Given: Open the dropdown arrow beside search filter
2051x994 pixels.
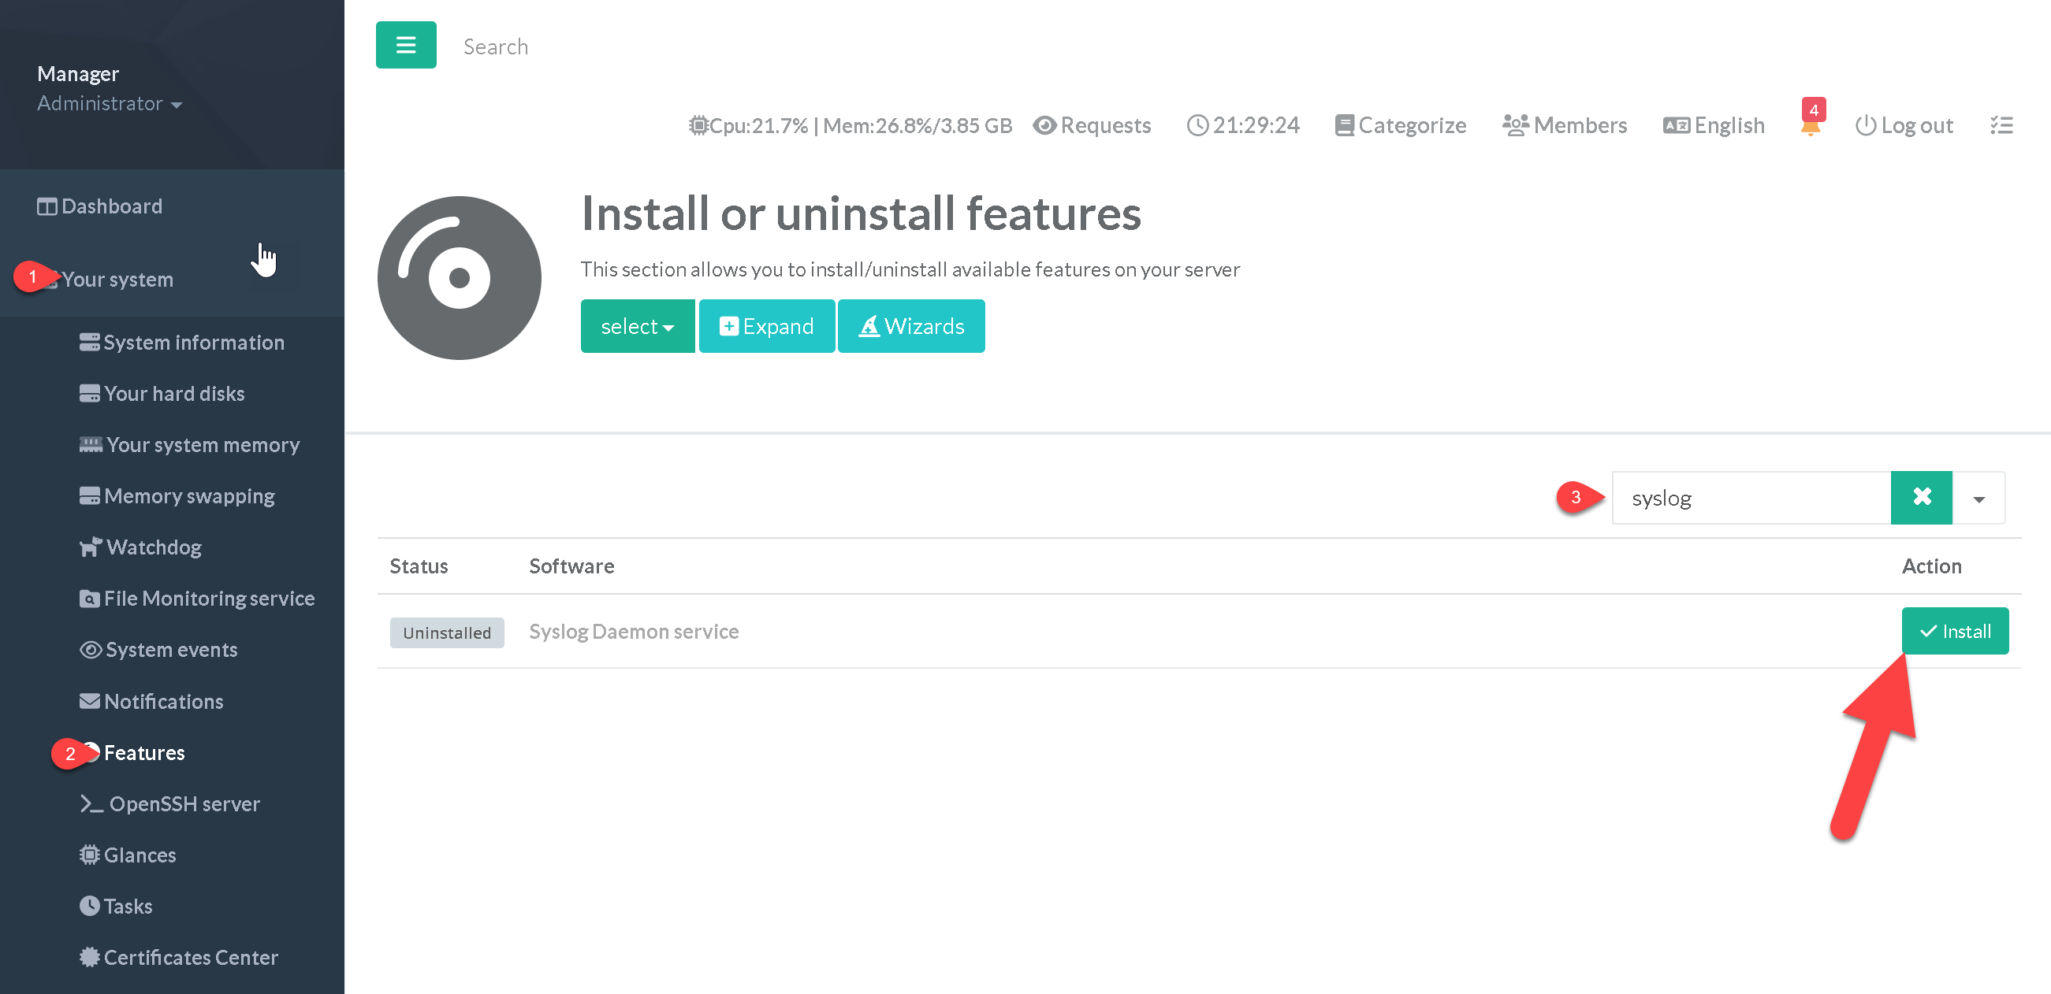Looking at the screenshot, I should (1978, 499).
